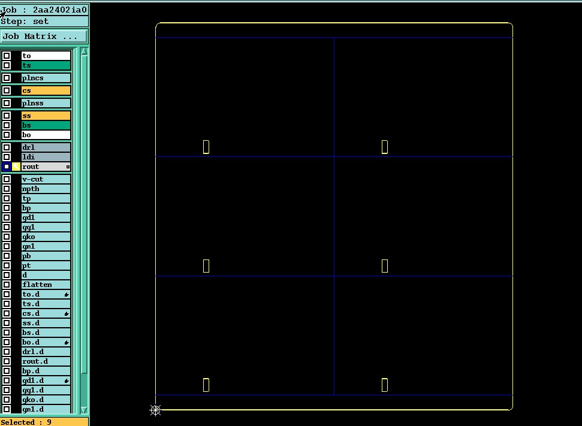Select the bp.d layer name
This screenshot has height=426, width=582.
(46, 371)
